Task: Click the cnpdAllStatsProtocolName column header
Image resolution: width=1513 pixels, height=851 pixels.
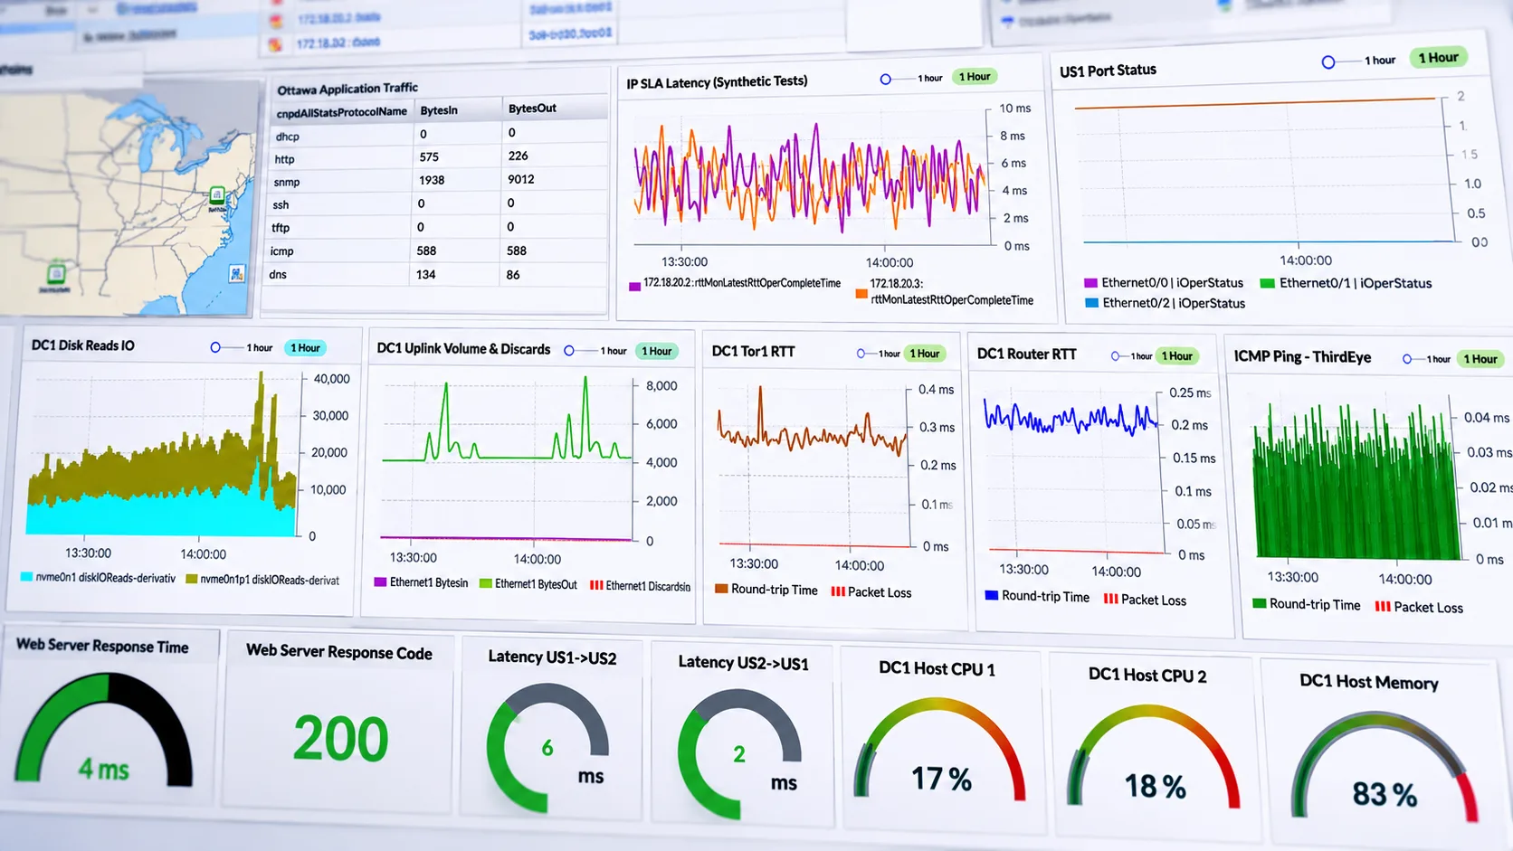Action: [x=342, y=112]
